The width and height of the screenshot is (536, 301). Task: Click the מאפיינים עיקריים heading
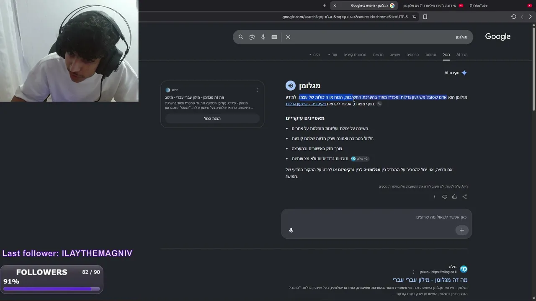click(x=305, y=118)
